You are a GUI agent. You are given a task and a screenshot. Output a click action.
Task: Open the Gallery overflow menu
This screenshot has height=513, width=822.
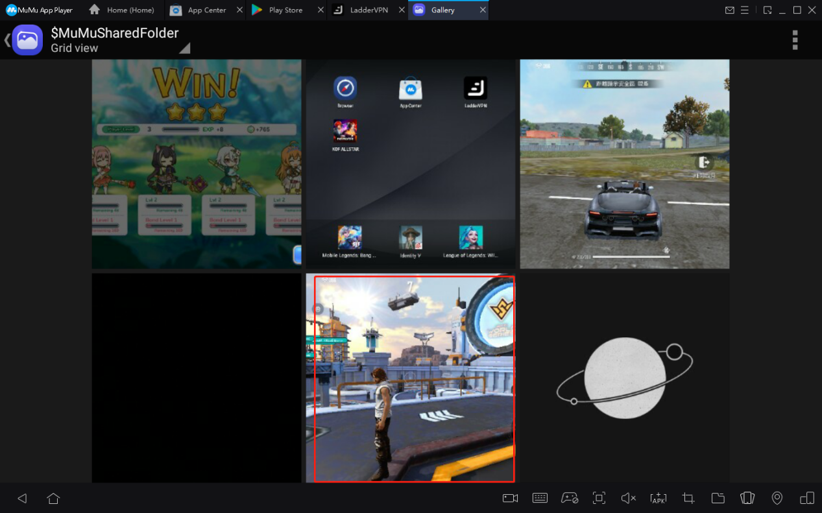click(x=795, y=40)
